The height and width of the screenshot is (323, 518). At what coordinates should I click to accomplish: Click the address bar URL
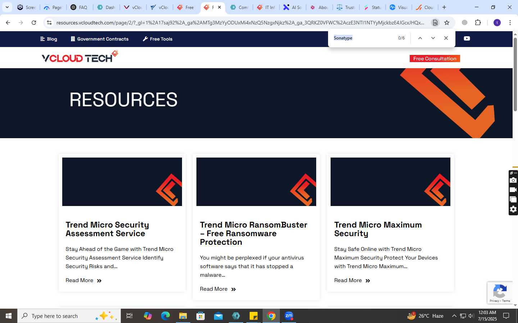coord(240,23)
